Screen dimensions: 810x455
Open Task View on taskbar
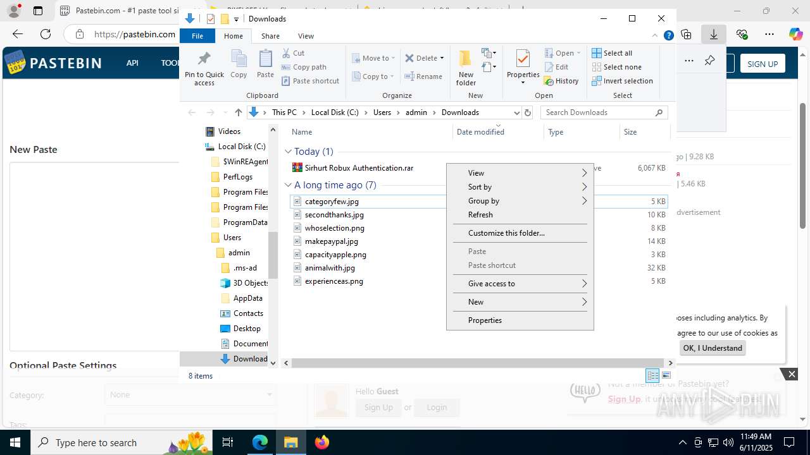(228, 442)
